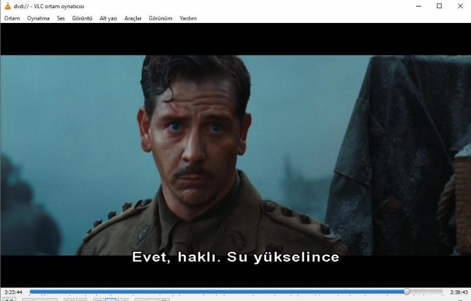471x301 pixels.
Task: Click the seek slider handle
Action: pyautogui.click(x=406, y=292)
